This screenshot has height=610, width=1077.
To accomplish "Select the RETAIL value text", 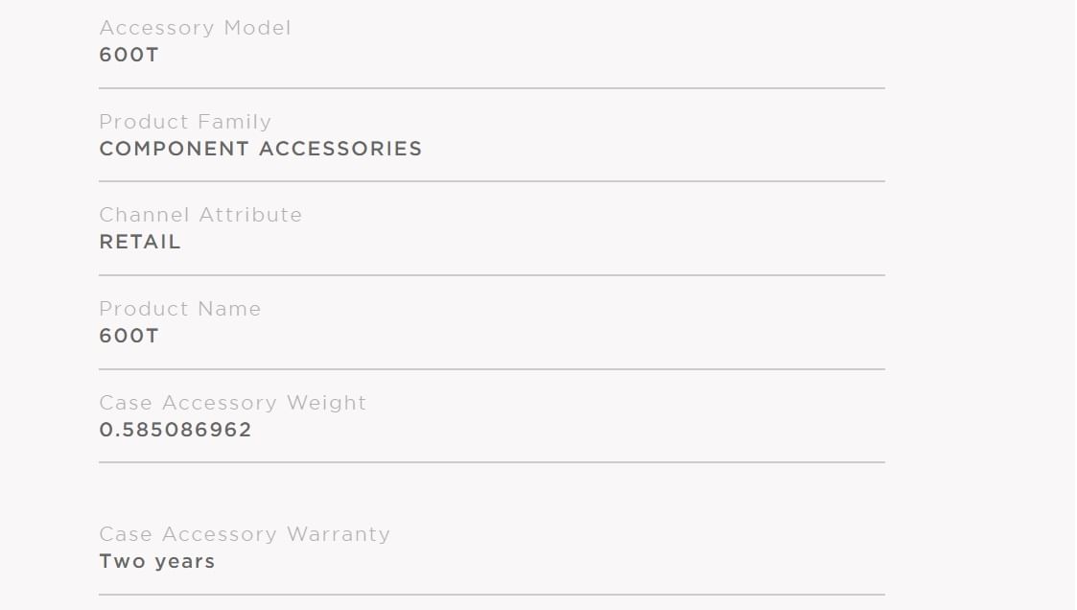I will coord(140,242).
